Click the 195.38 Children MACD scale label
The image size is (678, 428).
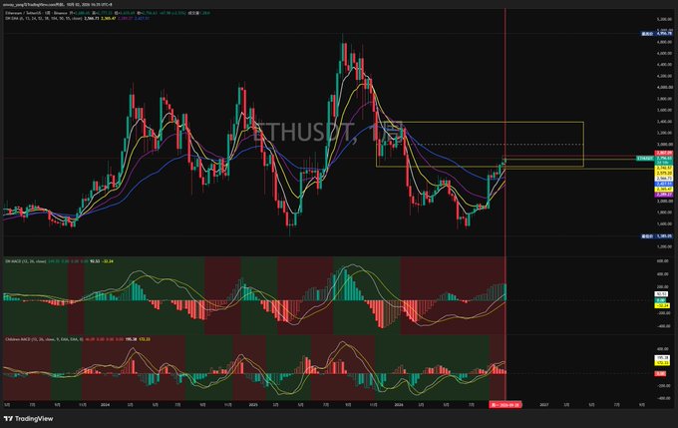(662, 358)
